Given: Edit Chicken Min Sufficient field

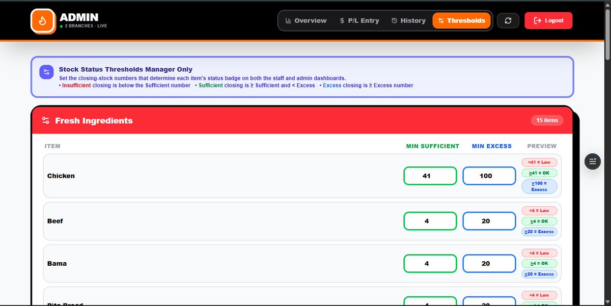Looking at the screenshot, I should point(430,176).
